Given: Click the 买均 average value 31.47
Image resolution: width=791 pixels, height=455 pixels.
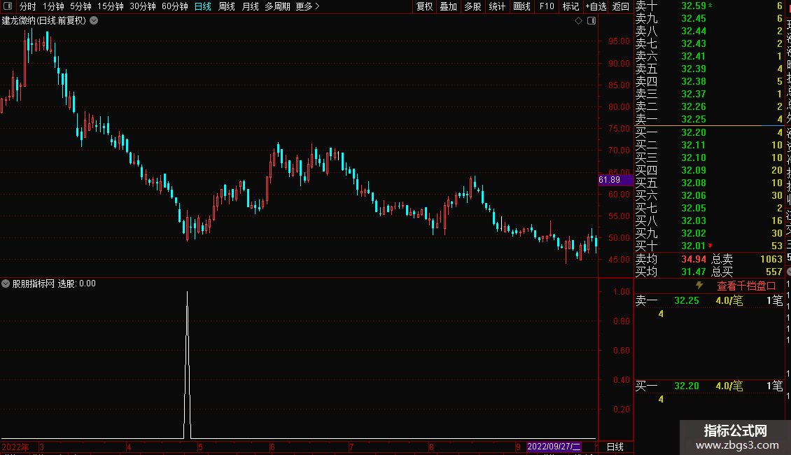Looking at the screenshot, I should pos(694,272).
